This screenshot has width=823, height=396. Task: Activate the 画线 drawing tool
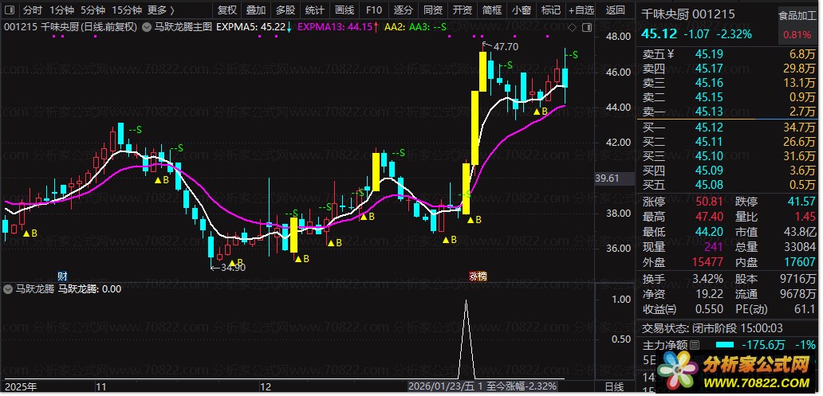[x=345, y=10]
